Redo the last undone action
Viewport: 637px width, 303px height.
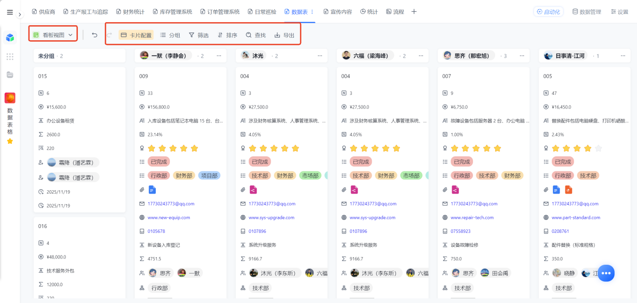click(x=109, y=35)
